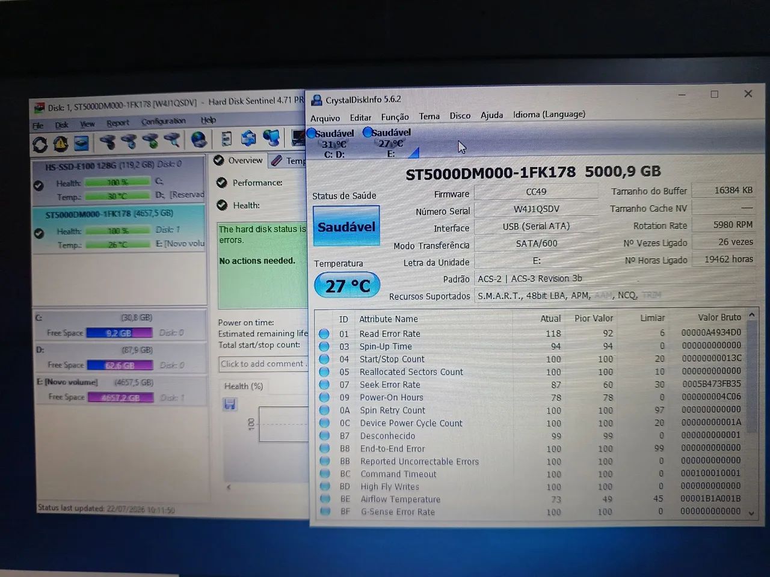Open the Arquivo menu in CrystalDiskInfo
The height and width of the screenshot is (577, 770).
(x=325, y=118)
